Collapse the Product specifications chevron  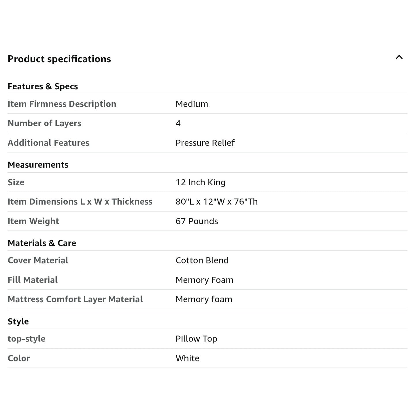click(399, 57)
